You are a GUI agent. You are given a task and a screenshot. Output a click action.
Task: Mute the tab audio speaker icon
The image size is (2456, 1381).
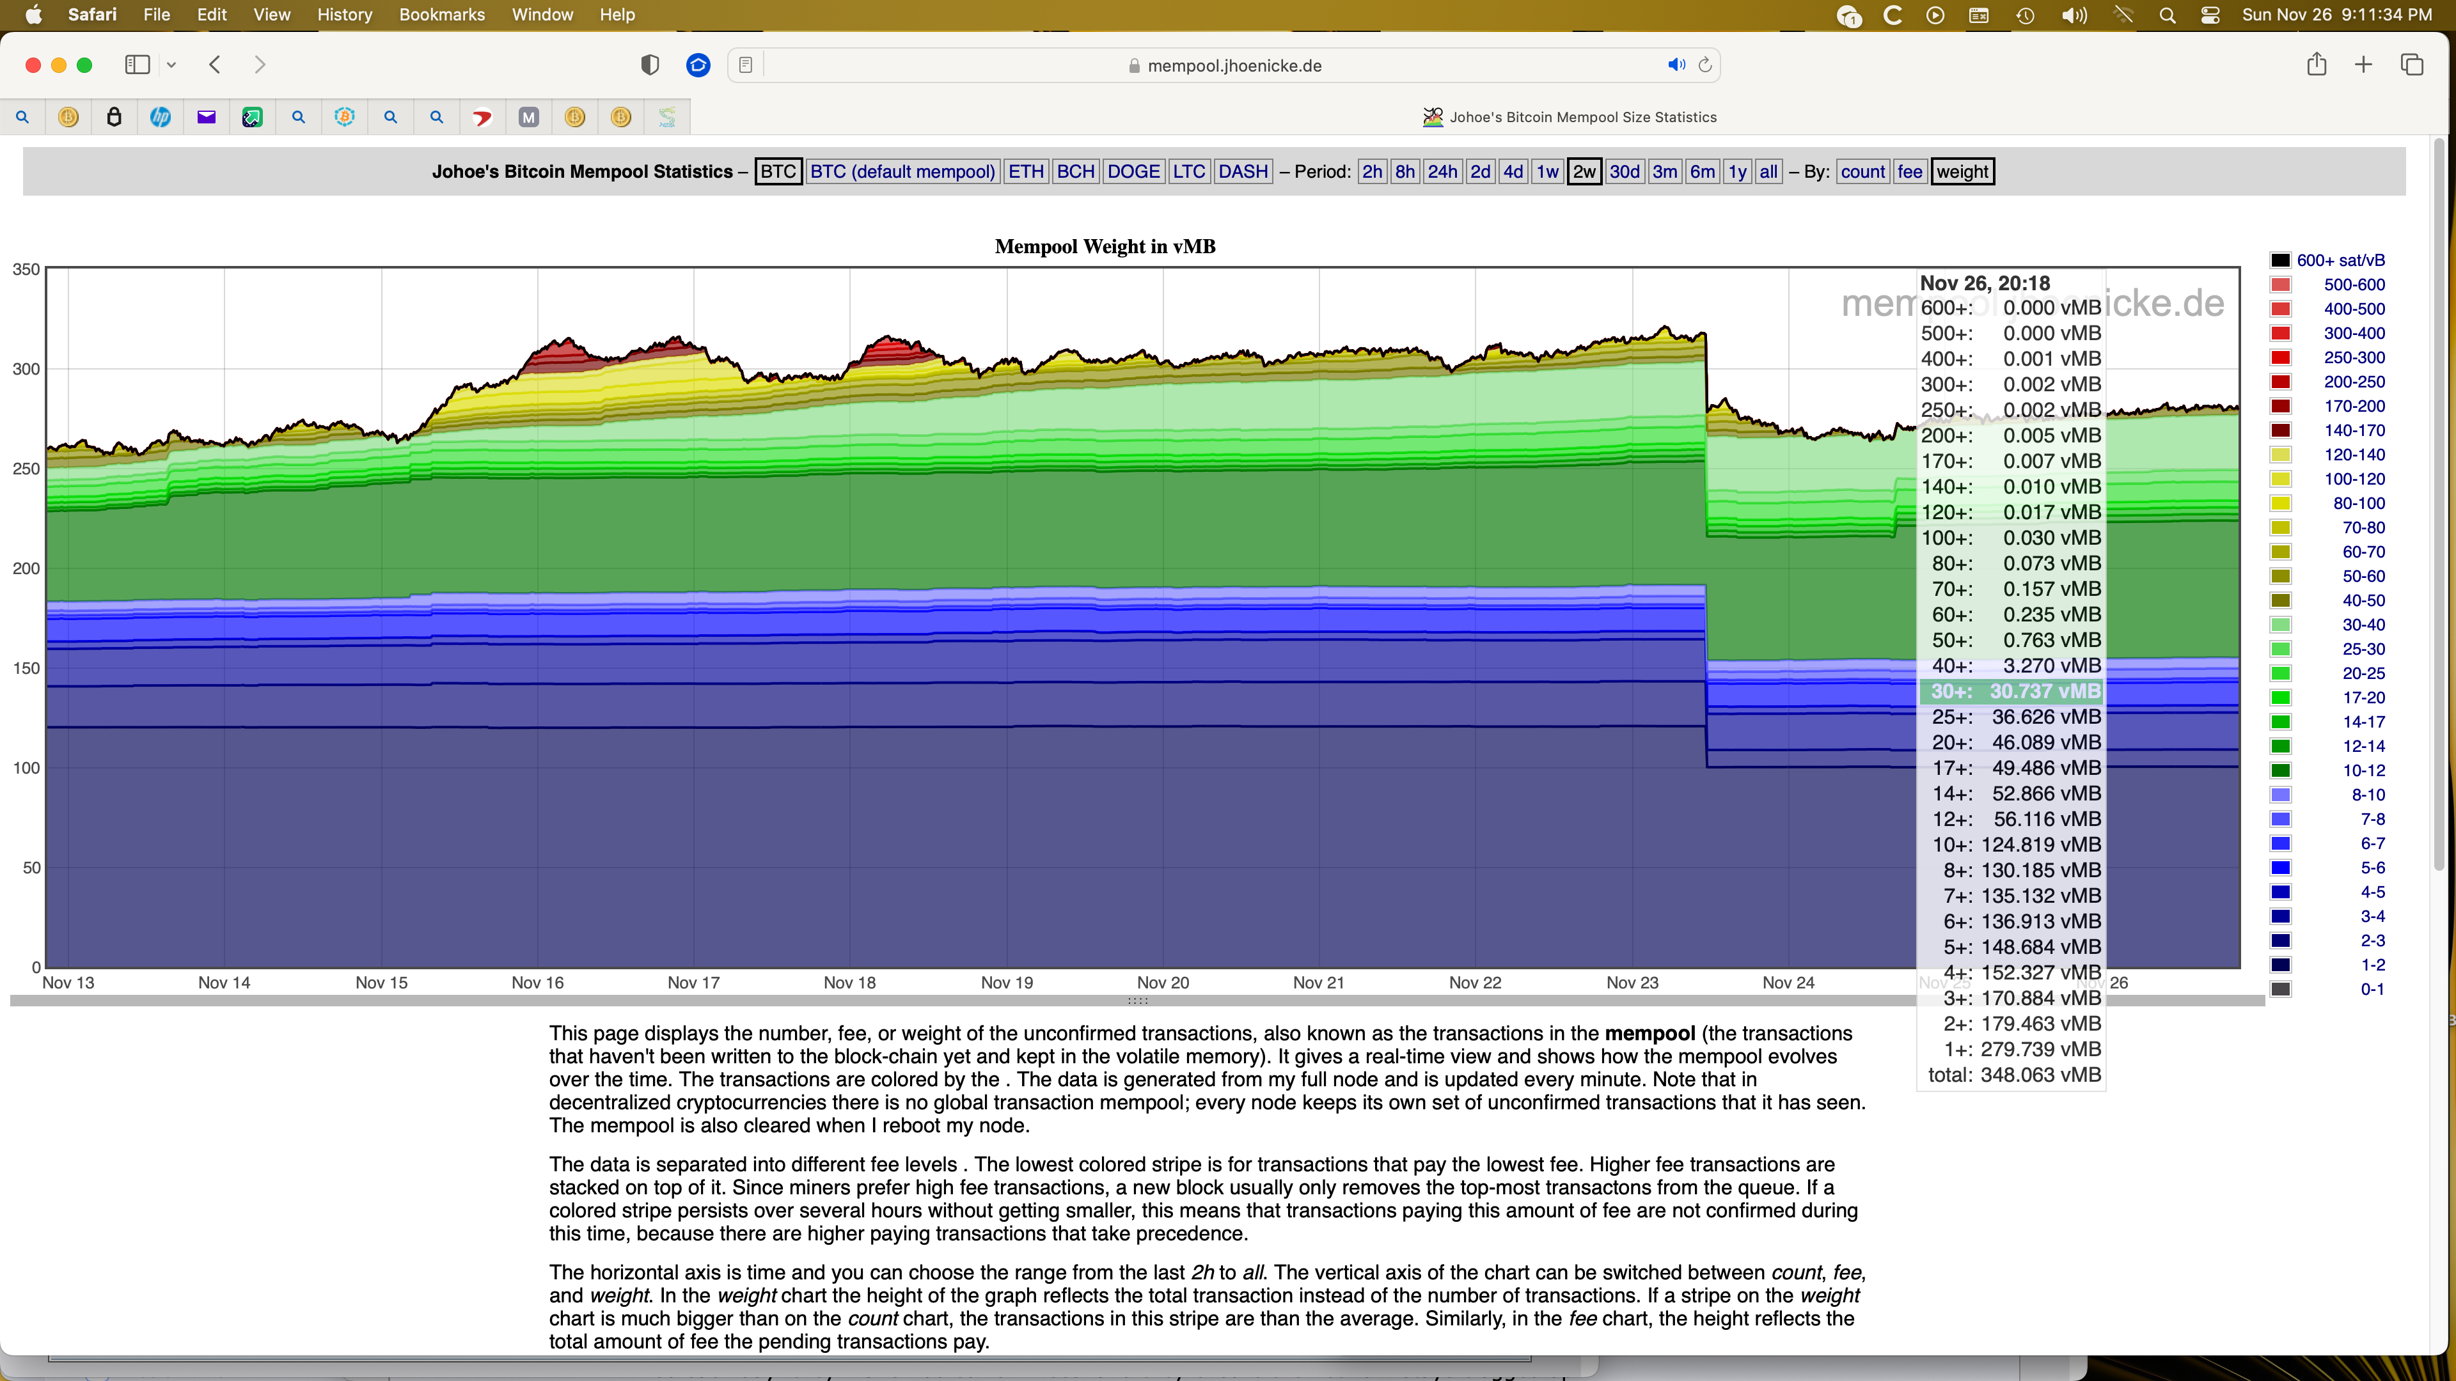point(1676,65)
